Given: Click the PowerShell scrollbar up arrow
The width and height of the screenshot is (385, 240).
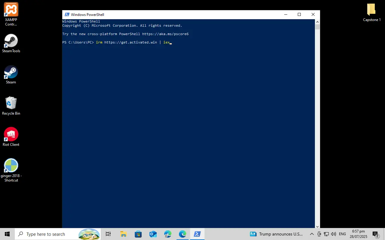Looking at the screenshot, I should pyautogui.click(x=317, y=22).
